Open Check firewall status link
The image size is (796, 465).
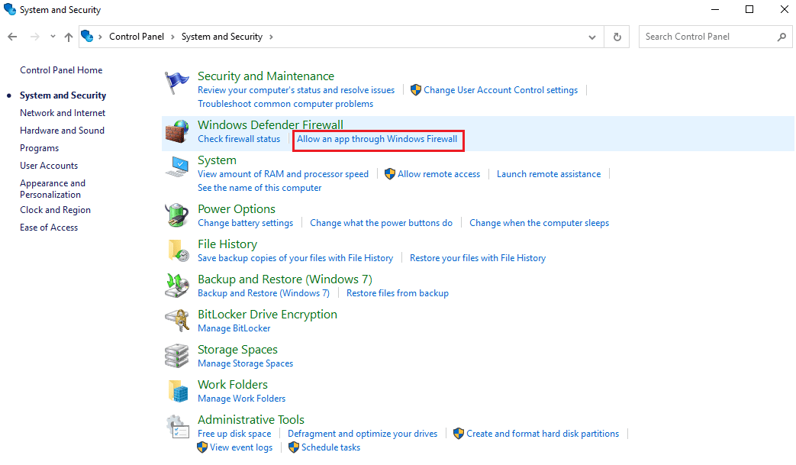point(239,139)
